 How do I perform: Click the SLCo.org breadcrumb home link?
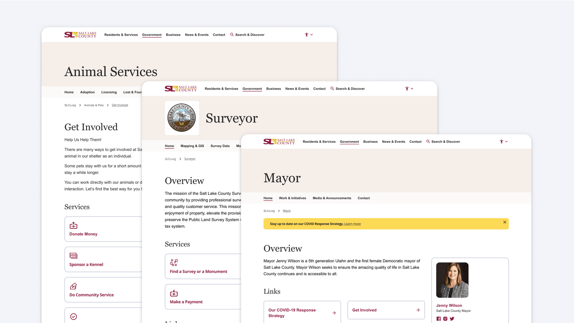pyautogui.click(x=269, y=211)
